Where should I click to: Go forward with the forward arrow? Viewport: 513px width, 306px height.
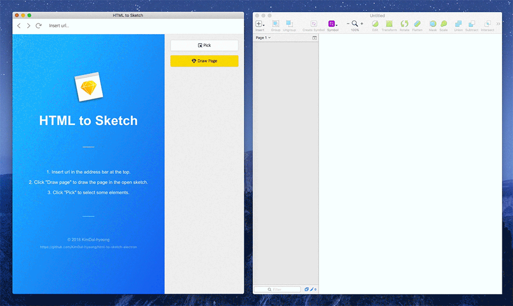click(29, 26)
